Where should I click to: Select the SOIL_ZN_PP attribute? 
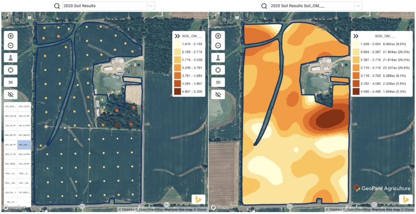(x=25, y=164)
